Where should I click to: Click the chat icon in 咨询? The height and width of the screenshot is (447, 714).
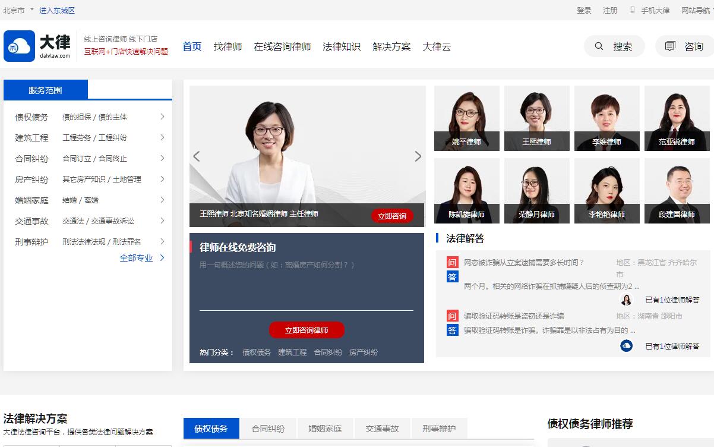click(670, 46)
